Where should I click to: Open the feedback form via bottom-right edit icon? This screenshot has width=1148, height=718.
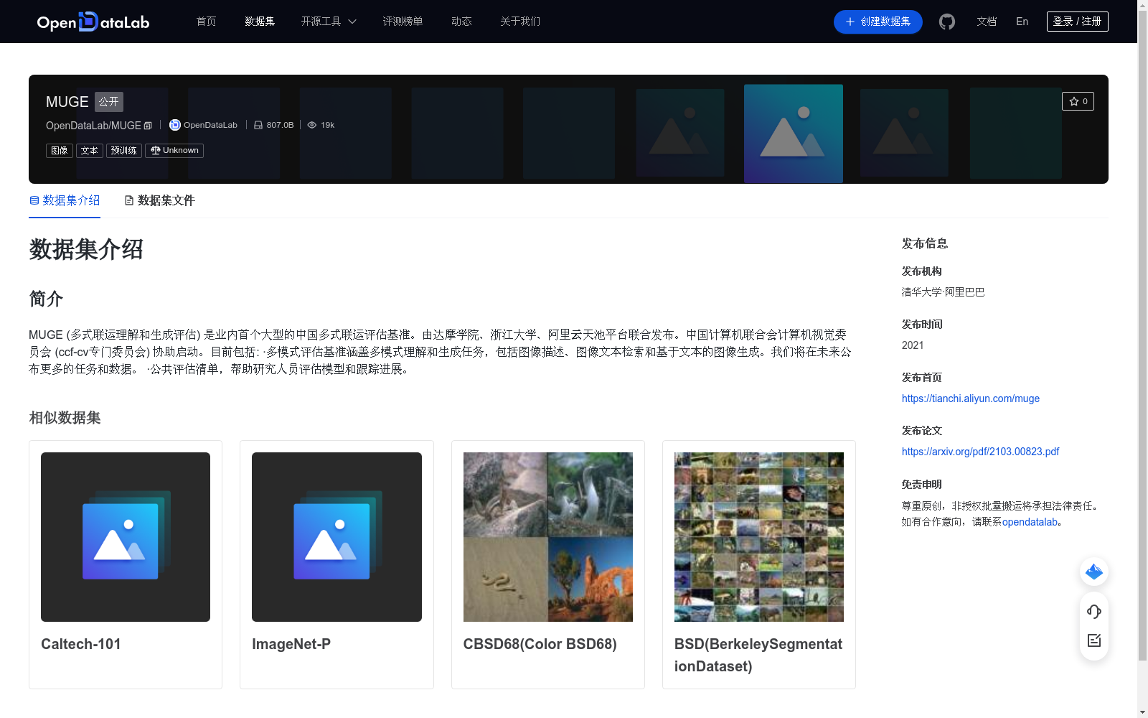(x=1093, y=640)
